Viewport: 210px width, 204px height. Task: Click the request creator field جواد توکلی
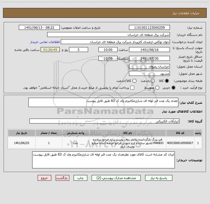(115, 42)
